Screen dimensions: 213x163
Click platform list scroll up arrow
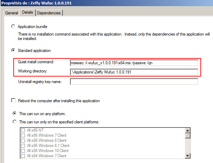[x=188, y=131]
